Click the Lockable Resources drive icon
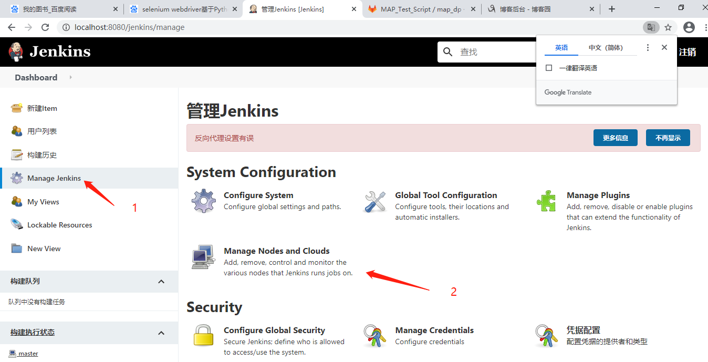This screenshot has height=362, width=708. [17, 225]
